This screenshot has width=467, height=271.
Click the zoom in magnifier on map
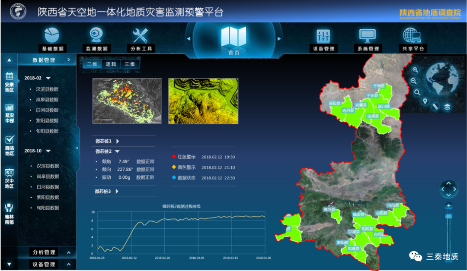click(x=415, y=70)
